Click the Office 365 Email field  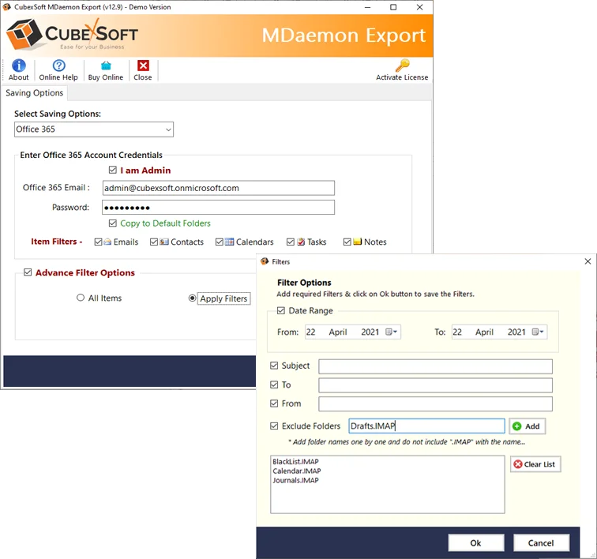218,188
